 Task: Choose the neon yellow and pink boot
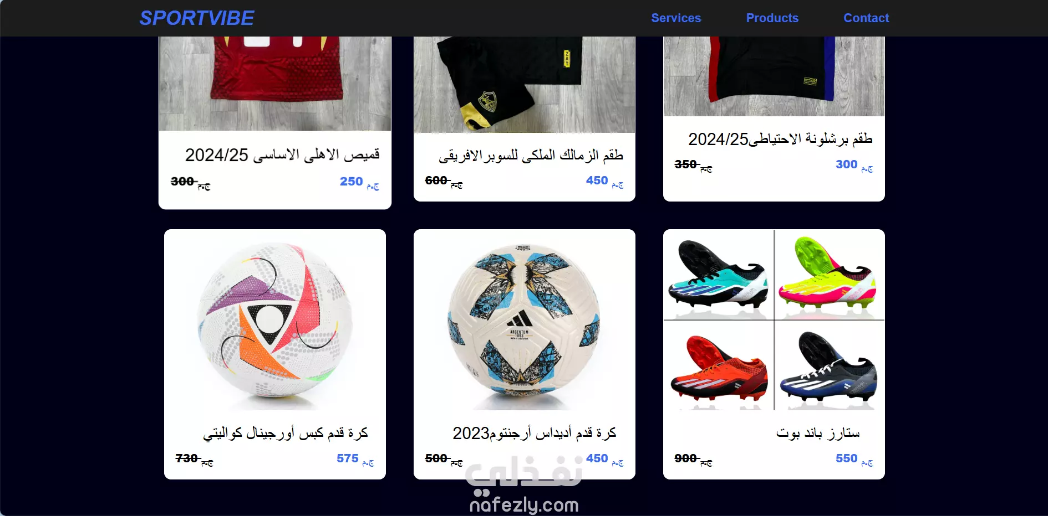[x=830, y=275]
